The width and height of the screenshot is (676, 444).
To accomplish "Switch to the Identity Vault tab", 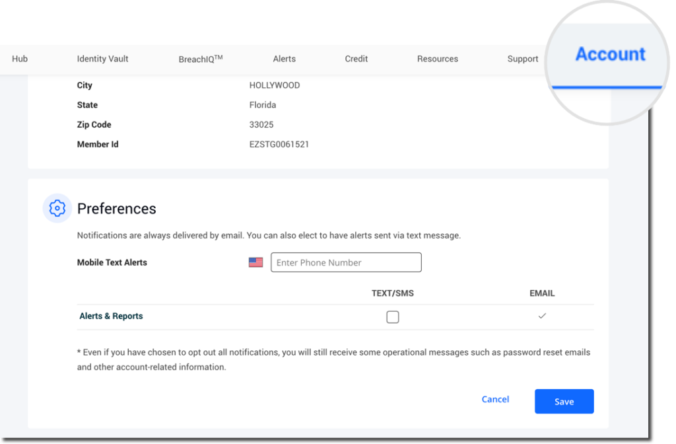I will [x=102, y=58].
